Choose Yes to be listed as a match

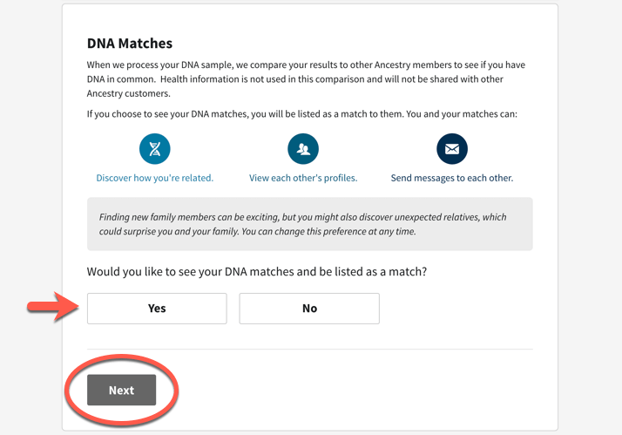pos(157,309)
